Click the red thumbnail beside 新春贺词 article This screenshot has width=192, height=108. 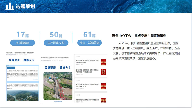[x=103, y=100]
